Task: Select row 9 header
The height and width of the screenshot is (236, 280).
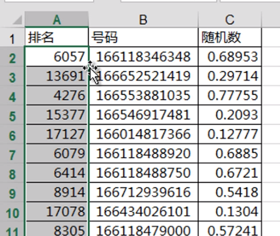Action: pos(12,192)
